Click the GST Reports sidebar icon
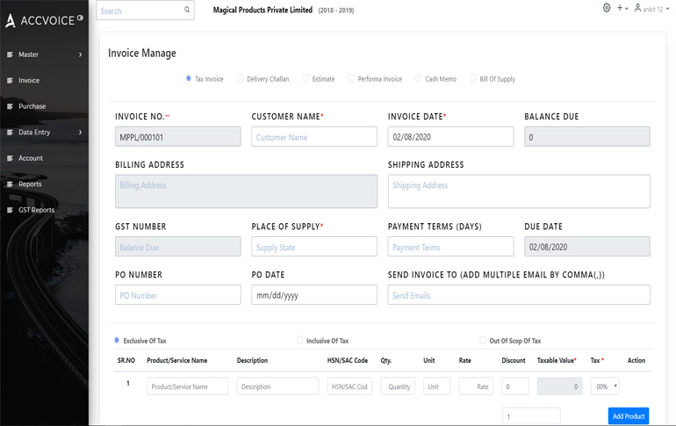This screenshot has width=676, height=426. click(x=10, y=210)
